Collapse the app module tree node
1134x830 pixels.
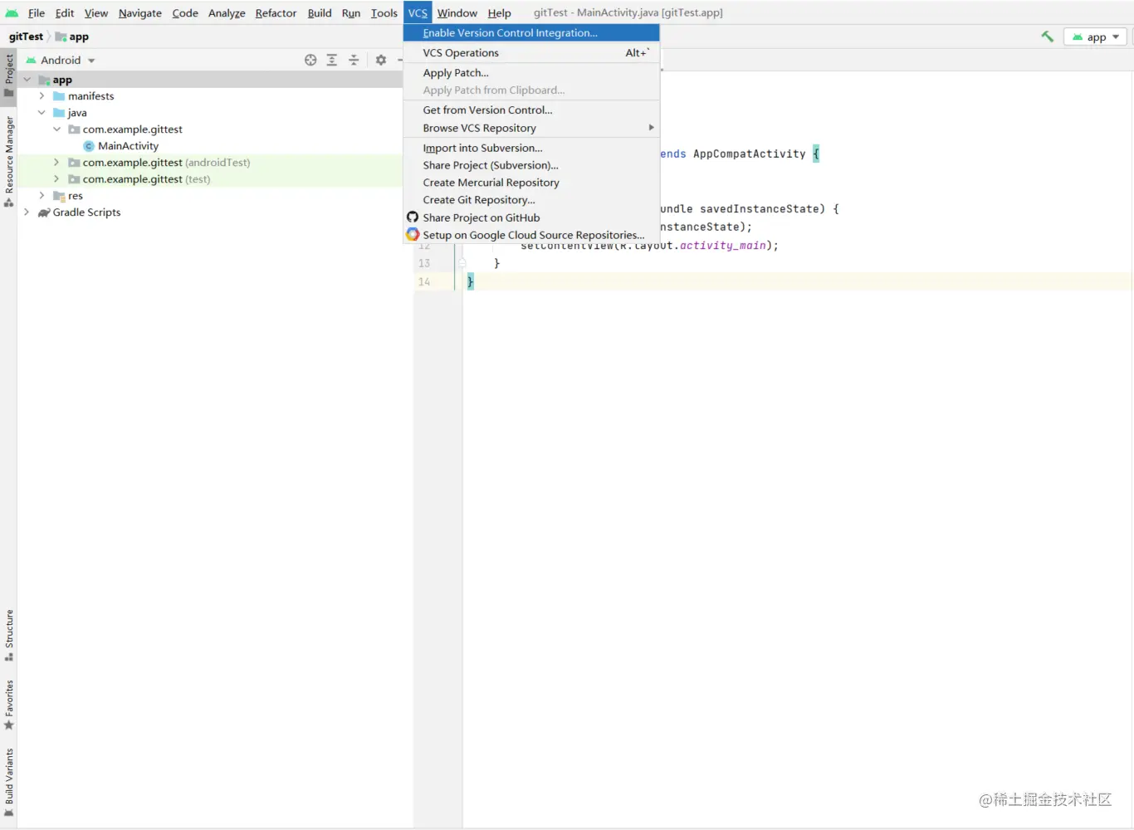pyautogui.click(x=27, y=80)
